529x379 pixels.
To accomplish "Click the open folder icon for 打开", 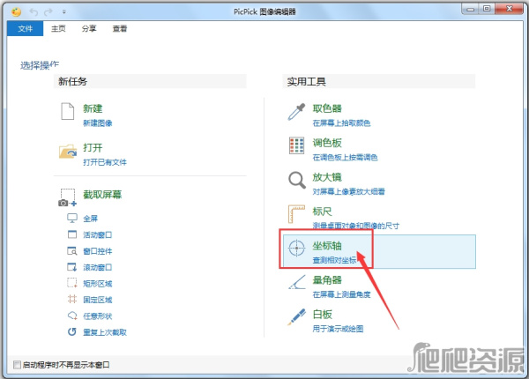I will click(x=68, y=152).
